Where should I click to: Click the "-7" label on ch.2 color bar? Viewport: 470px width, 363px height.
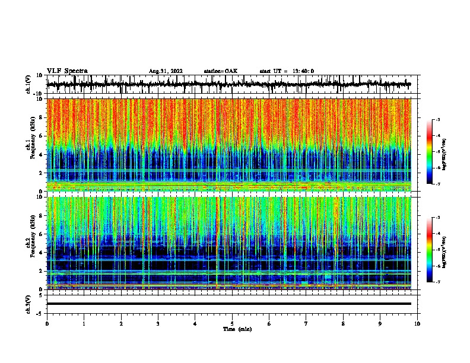click(x=437, y=282)
